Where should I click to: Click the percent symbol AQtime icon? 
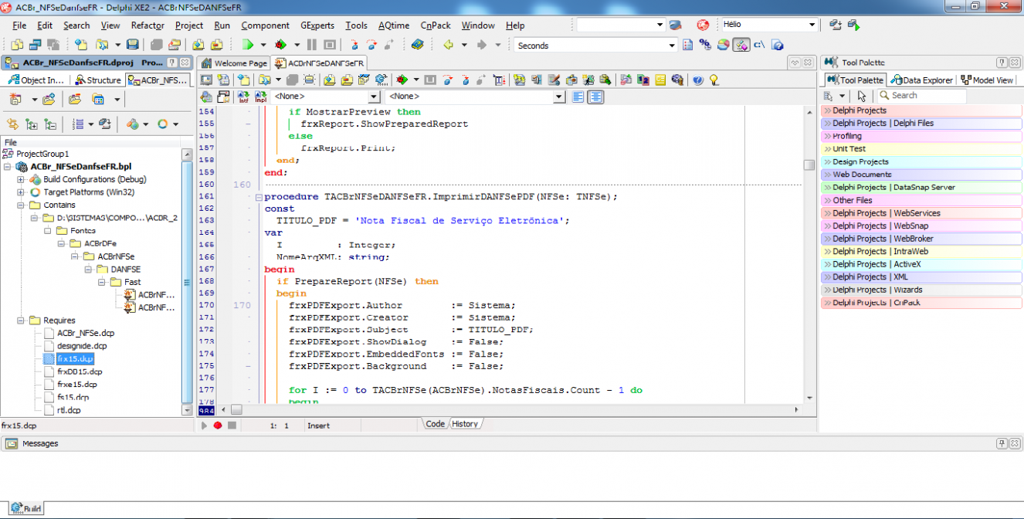coord(705,45)
